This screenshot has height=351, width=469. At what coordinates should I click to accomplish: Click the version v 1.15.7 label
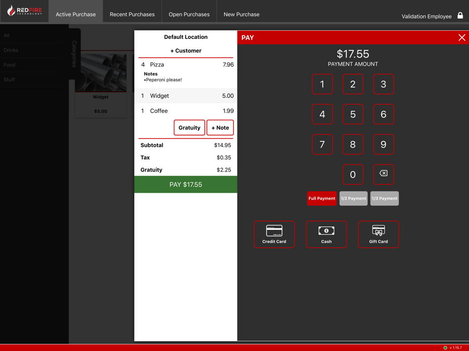[x=456, y=348]
